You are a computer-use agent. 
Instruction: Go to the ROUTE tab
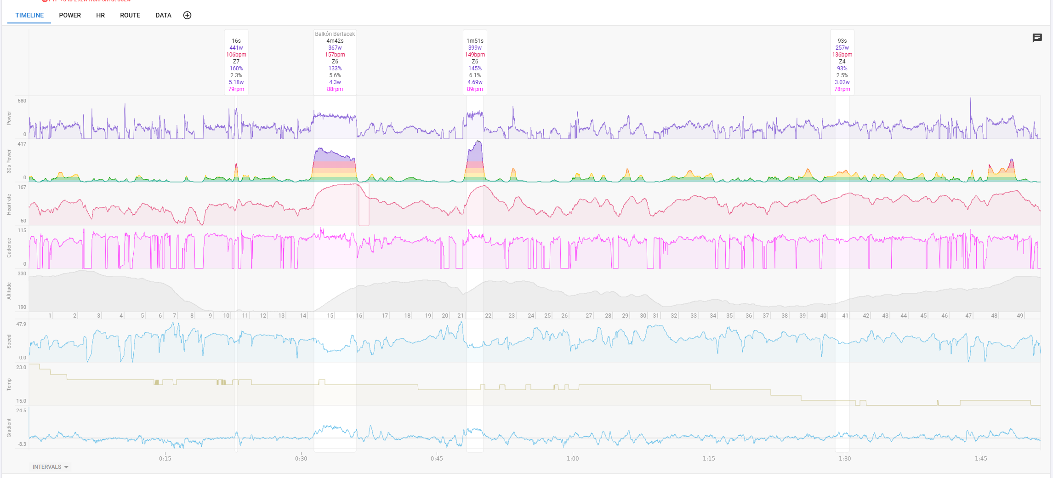pos(130,15)
